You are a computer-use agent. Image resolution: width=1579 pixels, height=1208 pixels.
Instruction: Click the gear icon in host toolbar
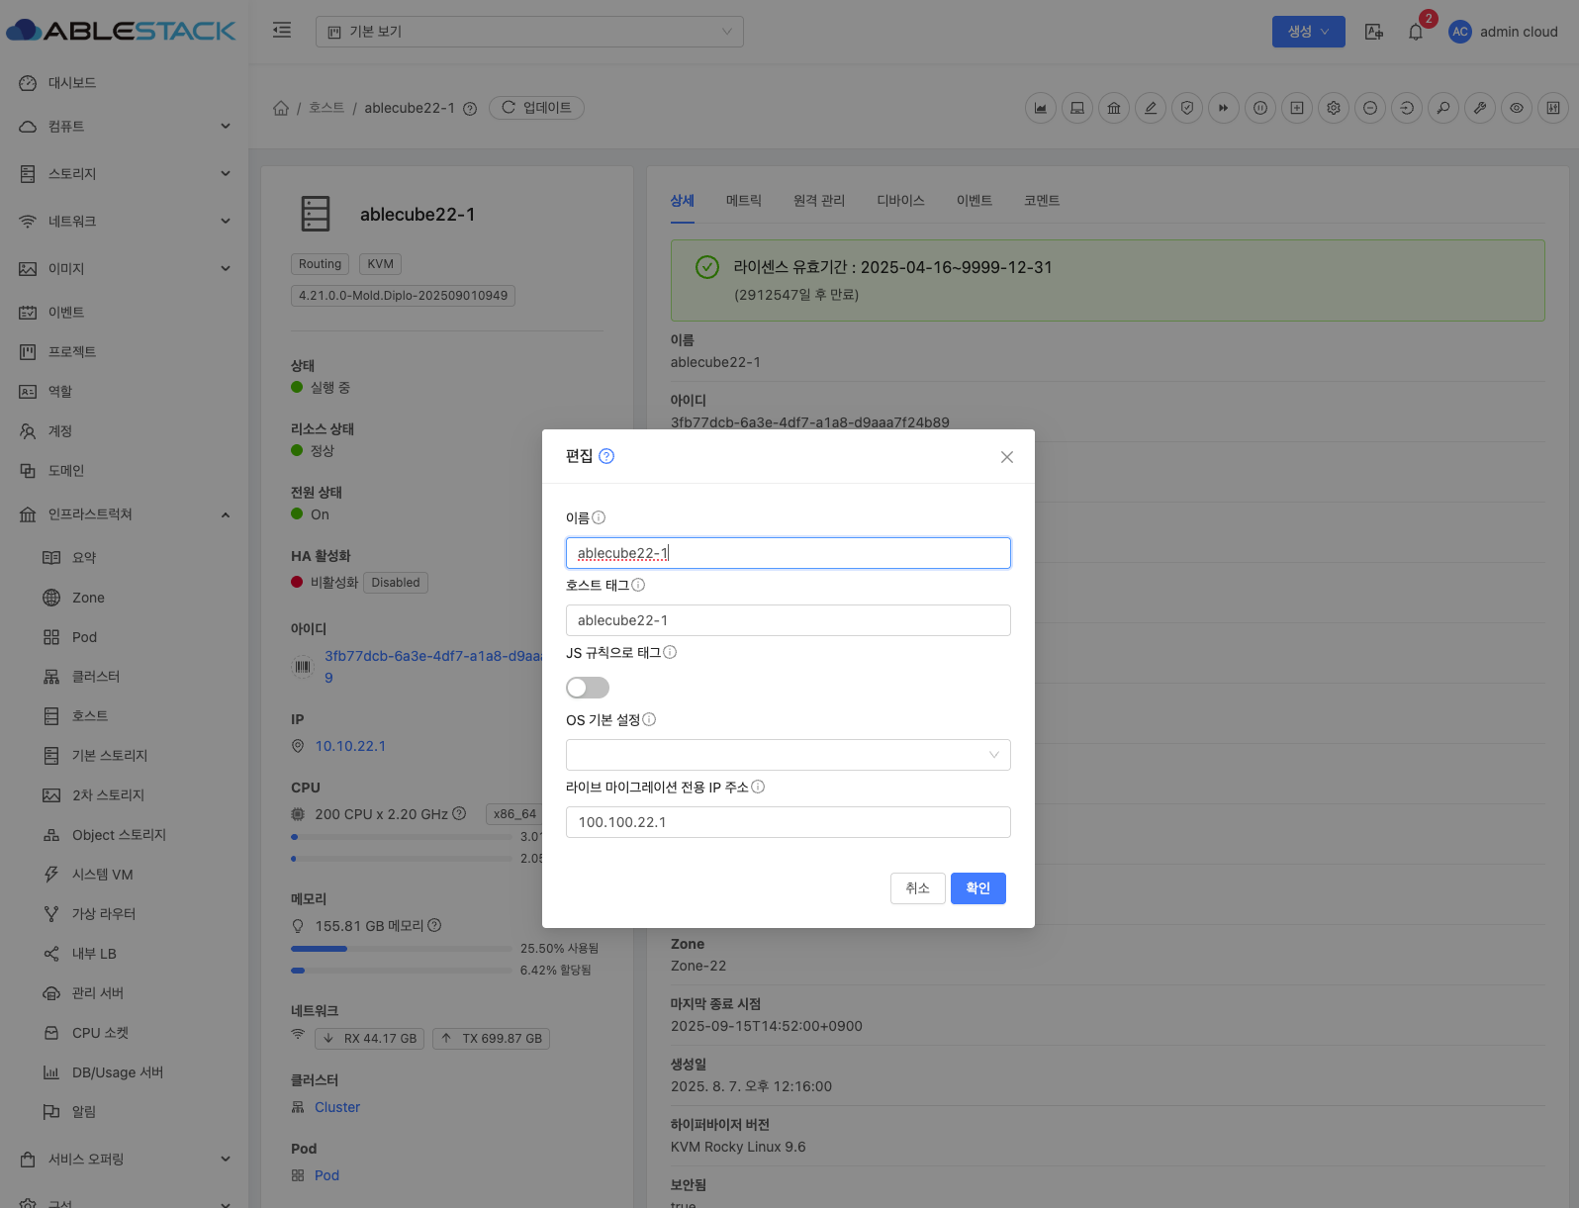[1334, 108]
